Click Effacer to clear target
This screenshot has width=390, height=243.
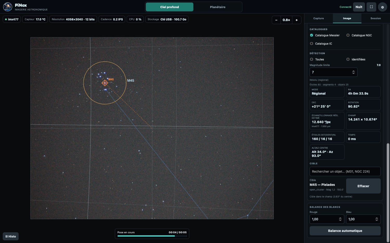click(363, 186)
